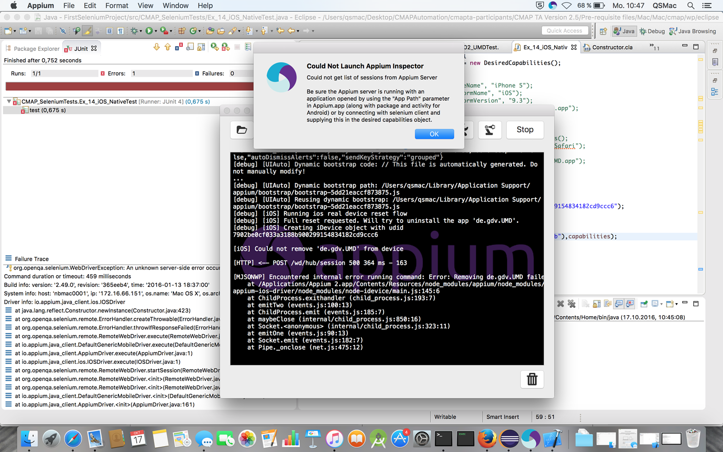723x452 pixels.
Task: Open dropdown next to Back navigation arrow
Action: [298, 31]
